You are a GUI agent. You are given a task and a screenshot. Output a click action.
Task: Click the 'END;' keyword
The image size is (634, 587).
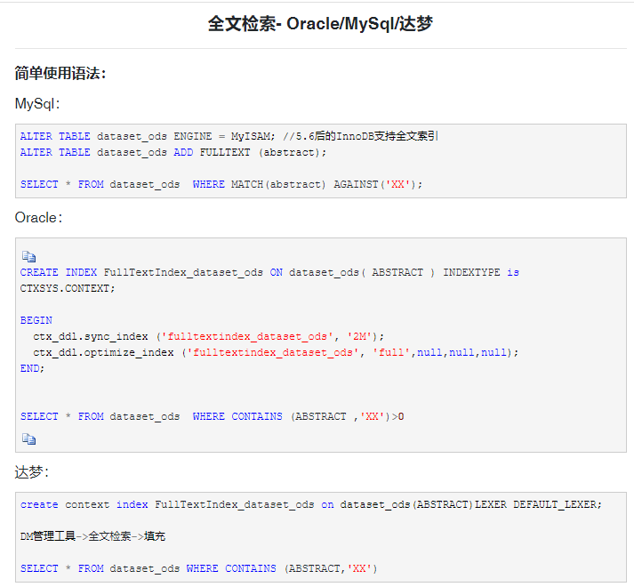point(32,368)
